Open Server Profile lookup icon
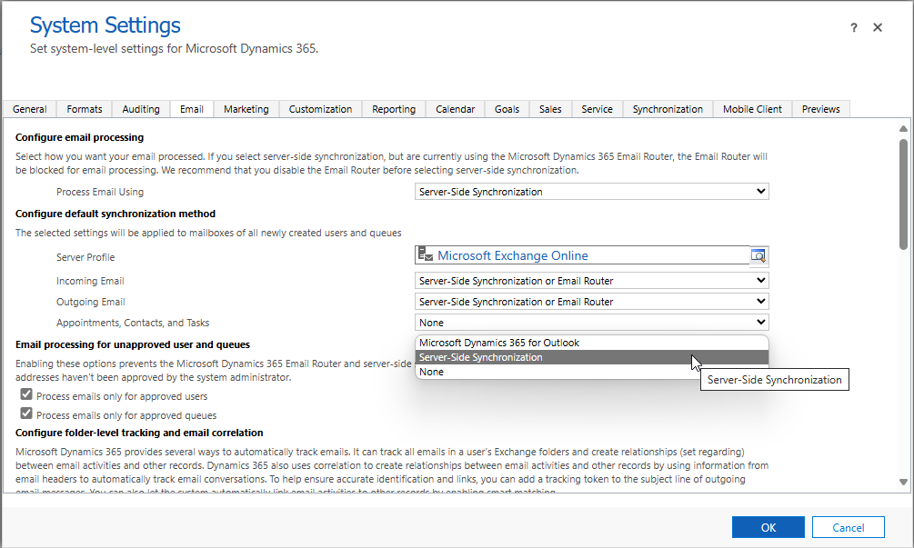Viewport: 914px width, 548px height. coord(758,255)
